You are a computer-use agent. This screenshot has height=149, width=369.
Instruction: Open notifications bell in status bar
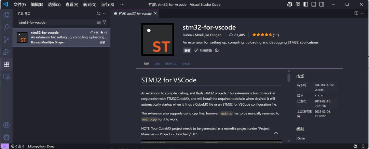[x=363, y=146]
